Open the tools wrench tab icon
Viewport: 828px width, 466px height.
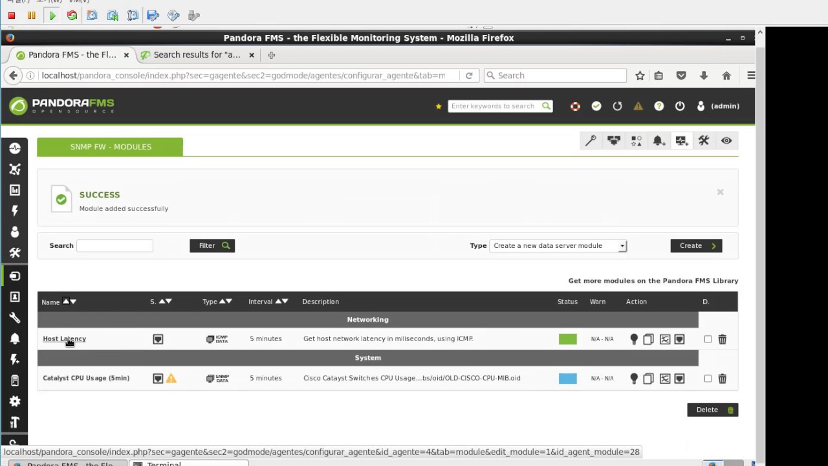click(704, 140)
